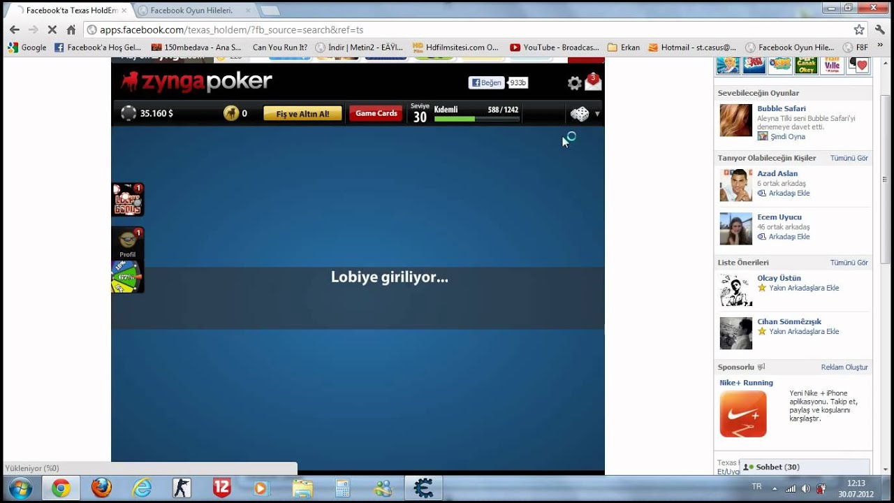Open the Erkan bookmarks folder
The width and height of the screenshot is (894, 503).
(x=624, y=48)
